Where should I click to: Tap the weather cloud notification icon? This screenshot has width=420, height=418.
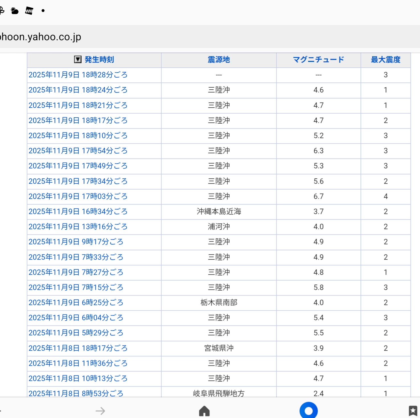pos(15,11)
